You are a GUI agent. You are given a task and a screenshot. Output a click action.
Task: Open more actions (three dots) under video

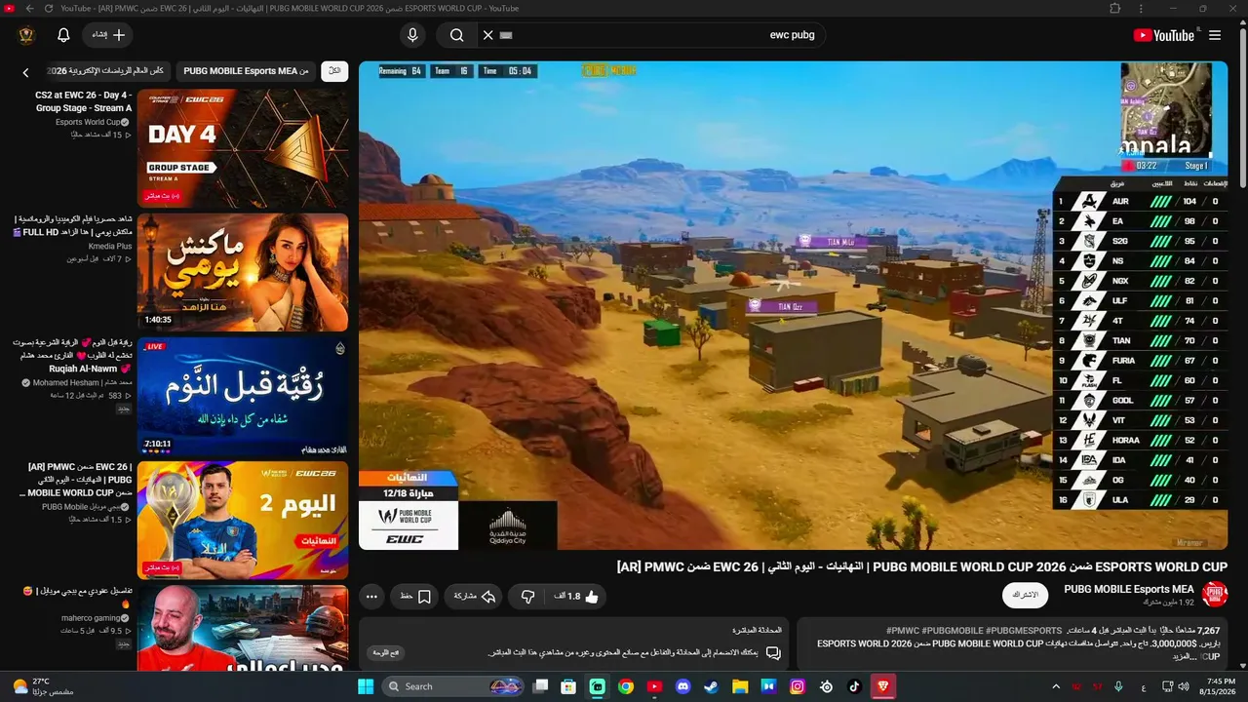[371, 596]
